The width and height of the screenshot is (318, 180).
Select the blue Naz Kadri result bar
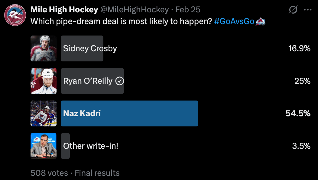click(x=129, y=113)
